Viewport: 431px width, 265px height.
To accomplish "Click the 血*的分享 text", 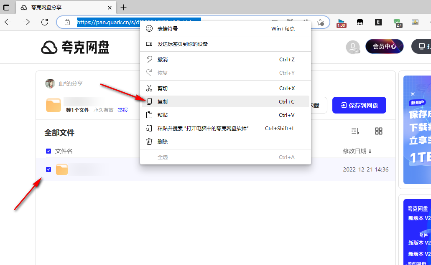I will click(71, 83).
